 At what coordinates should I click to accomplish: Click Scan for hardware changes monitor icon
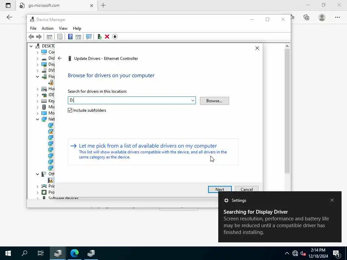click(88, 37)
